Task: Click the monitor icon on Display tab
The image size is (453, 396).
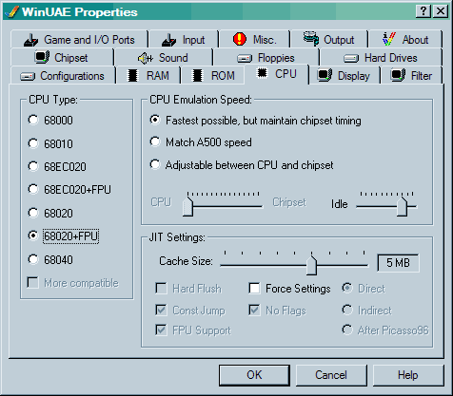Action: coord(325,75)
